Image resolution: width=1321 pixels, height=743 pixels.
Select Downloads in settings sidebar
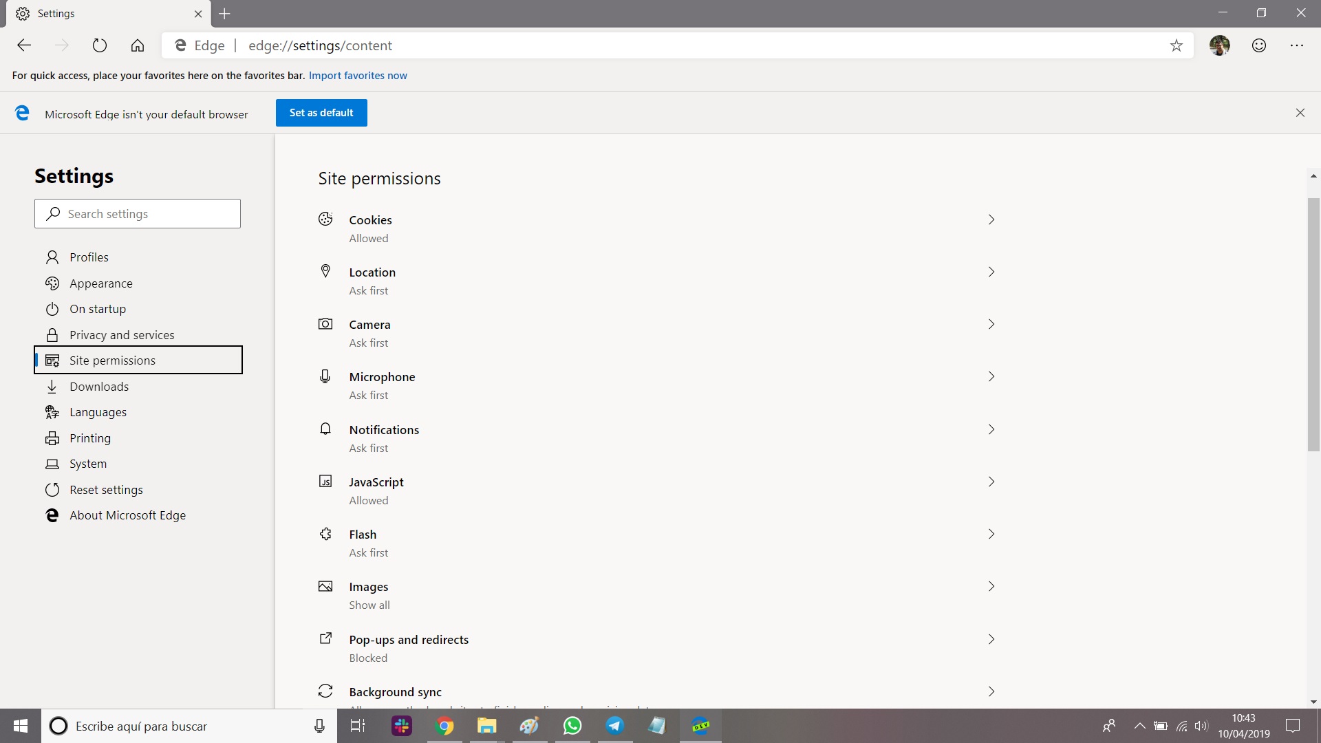tap(99, 387)
